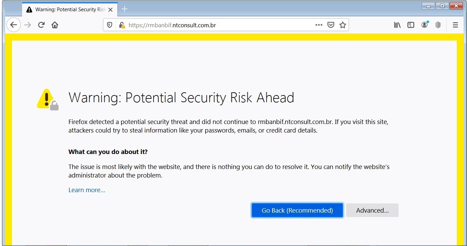
Task: Expand the Advanced... options
Action: (x=372, y=210)
